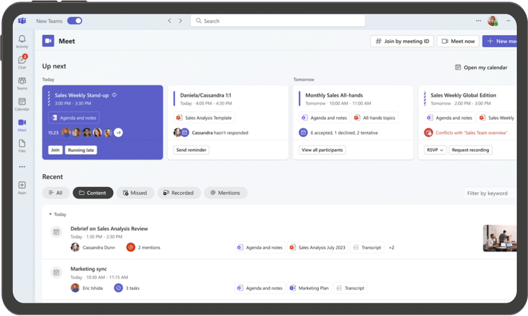
Task: Create a New meeting
Action: pyautogui.click(x=500, y=41)
